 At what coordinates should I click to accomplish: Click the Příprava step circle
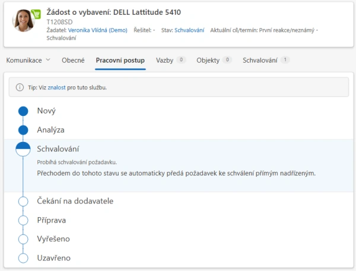(x=23, y=220)
